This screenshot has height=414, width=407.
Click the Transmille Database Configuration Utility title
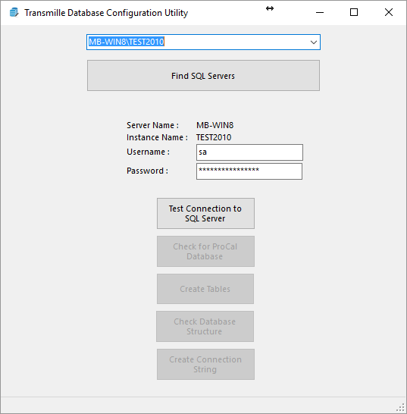click(106, 13)
